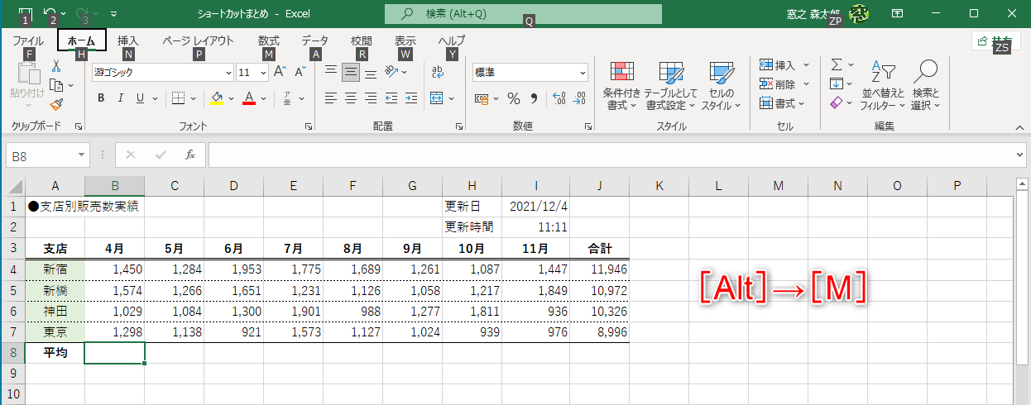Switch to the 表示 tab

pos(405,40)
